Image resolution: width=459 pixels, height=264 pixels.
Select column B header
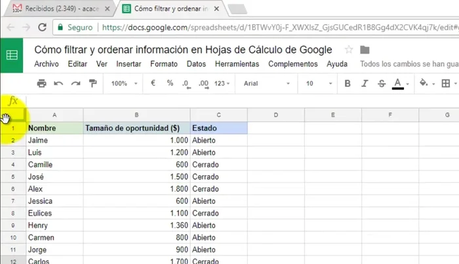[x=136, y=115]
